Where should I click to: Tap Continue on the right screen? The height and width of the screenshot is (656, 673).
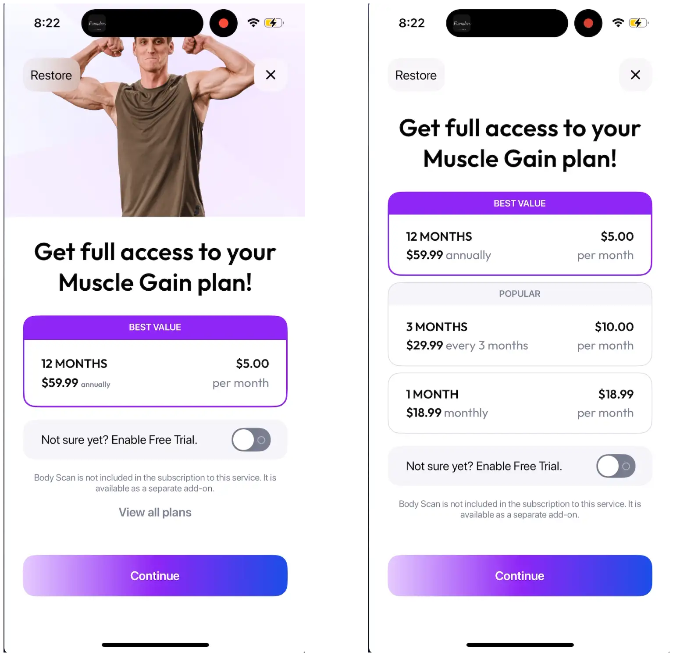pyautogui.click(x=520, y=576)
